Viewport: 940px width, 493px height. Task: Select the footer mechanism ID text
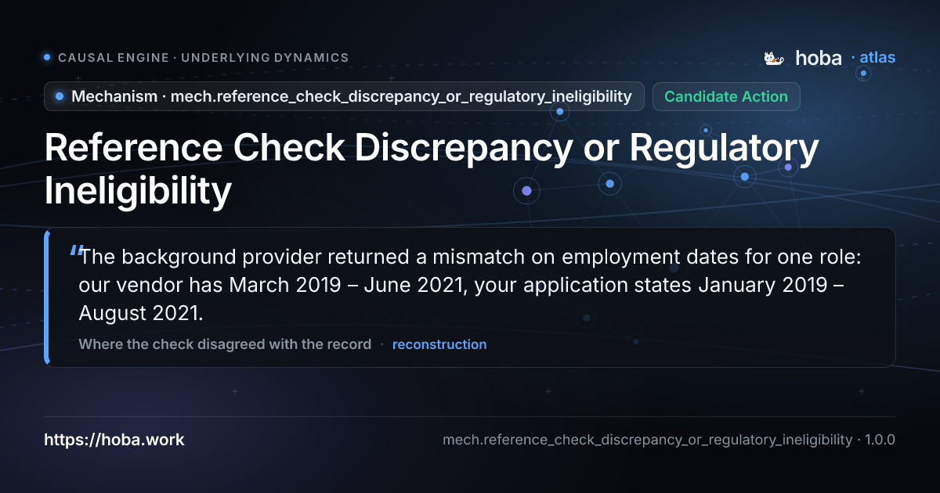[647, 440]
